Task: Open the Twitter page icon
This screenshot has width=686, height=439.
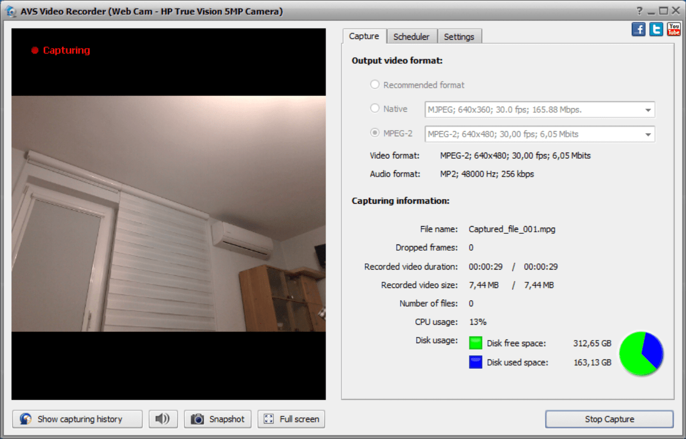Action: [656, 29]
